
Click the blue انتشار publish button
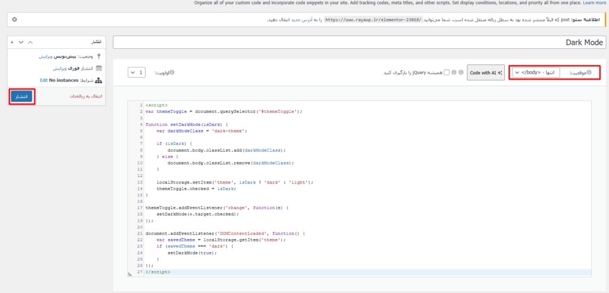pos(21,96)
